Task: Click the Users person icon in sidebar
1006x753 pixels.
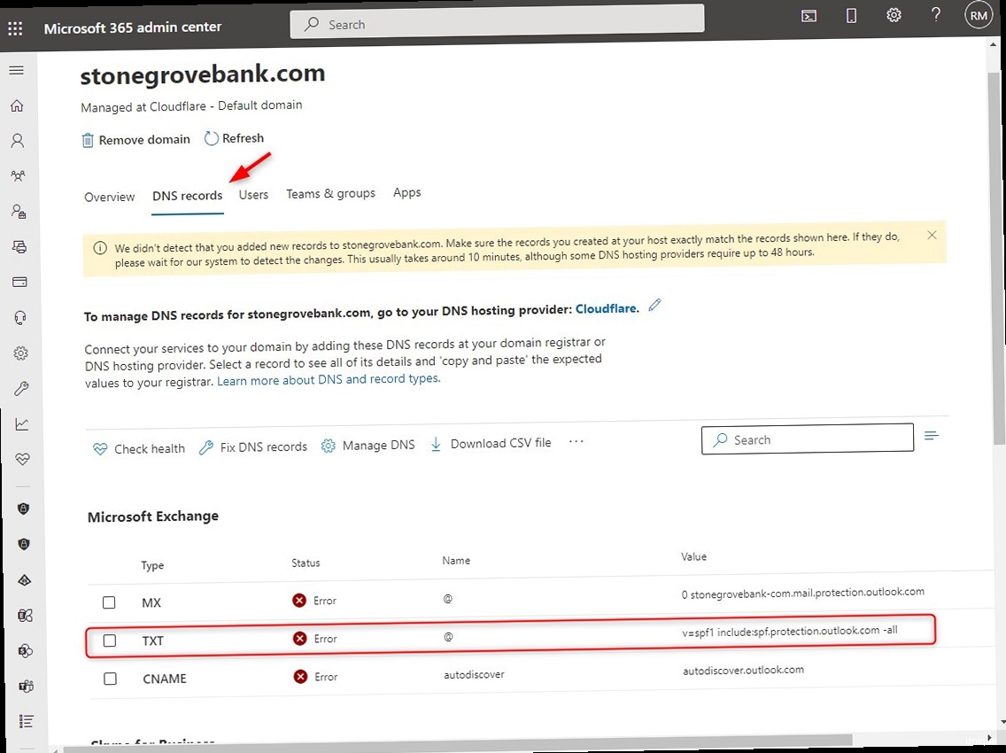Action: pyautogui.click(x=17, y=141)
